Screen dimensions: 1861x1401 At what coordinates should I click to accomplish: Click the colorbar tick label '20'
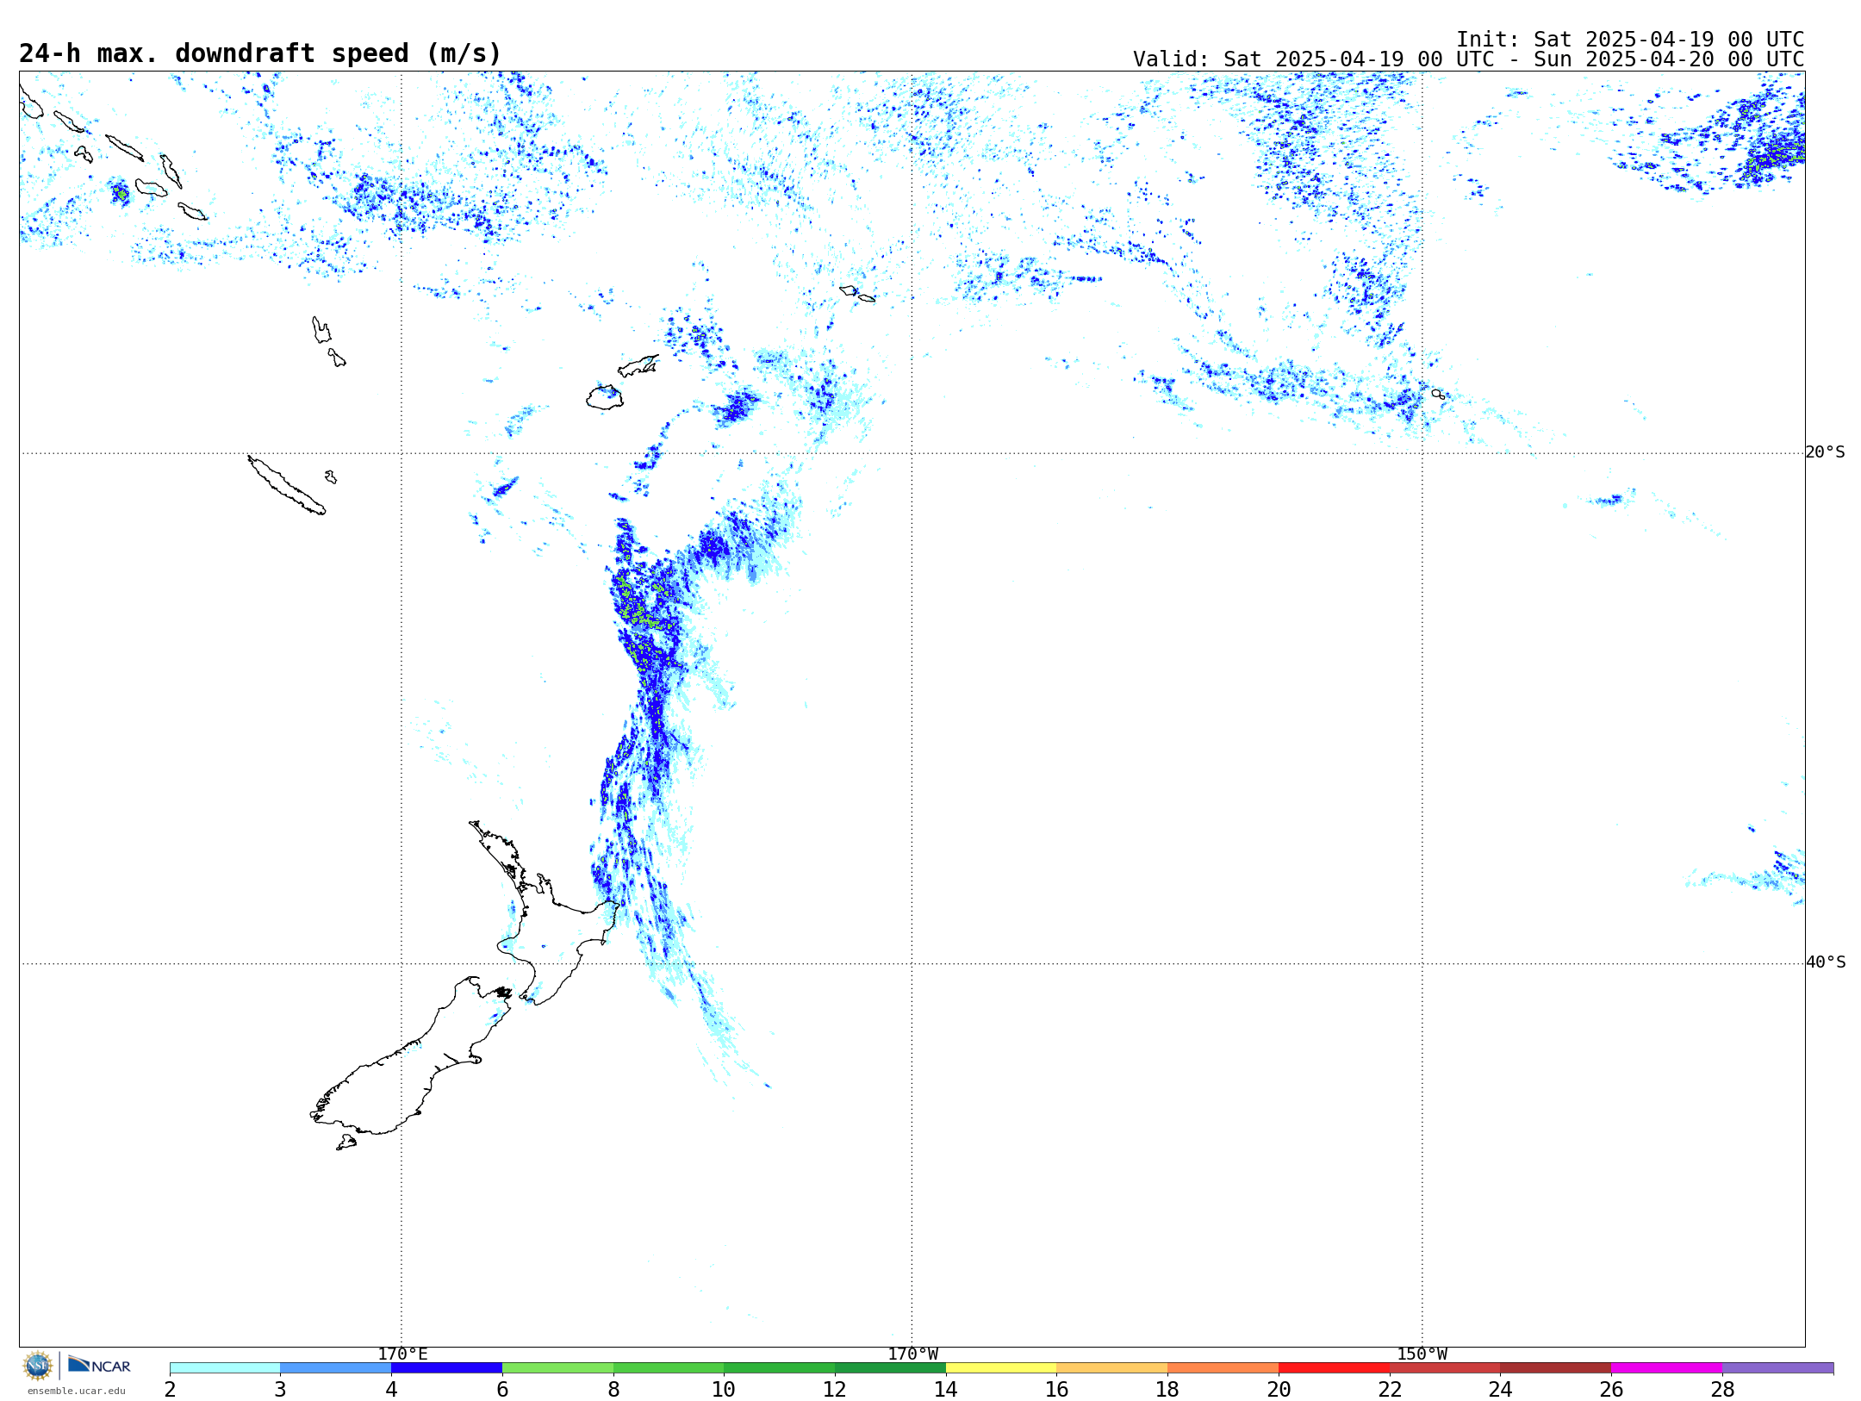point(1279,1390)
